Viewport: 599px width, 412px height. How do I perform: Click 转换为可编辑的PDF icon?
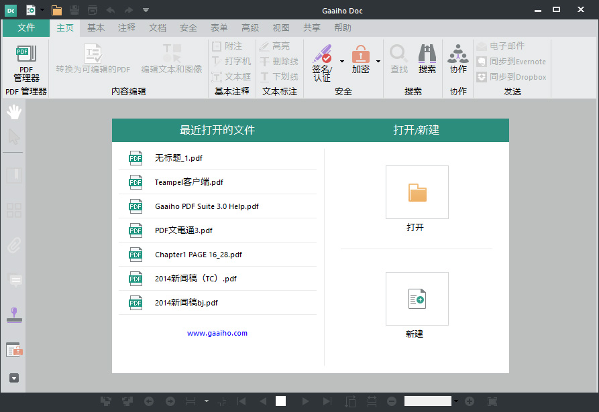pos(93,54)
